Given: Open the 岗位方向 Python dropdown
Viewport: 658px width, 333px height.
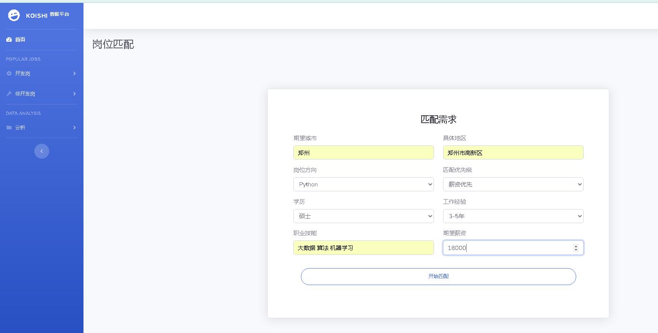Looking at the screenshot, I should tap(364, 184).
